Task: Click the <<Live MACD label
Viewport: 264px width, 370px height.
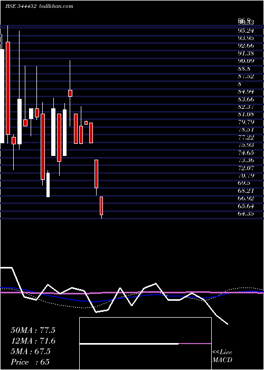Action: click(222, 356)
